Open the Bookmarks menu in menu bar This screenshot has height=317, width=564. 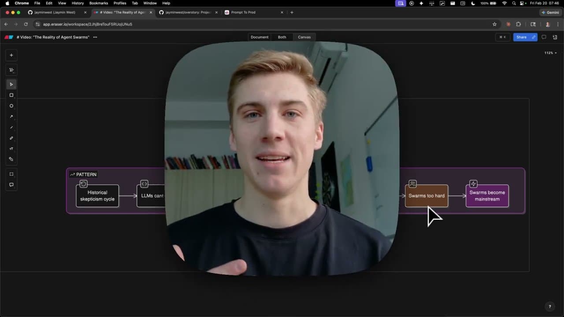coord(98,3)
